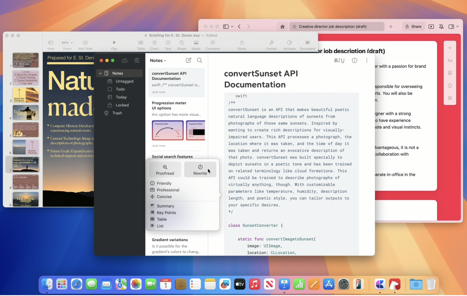467x296 pixels.
Task: Open Keynote from the Dock
Action: (x=284, y=284)
